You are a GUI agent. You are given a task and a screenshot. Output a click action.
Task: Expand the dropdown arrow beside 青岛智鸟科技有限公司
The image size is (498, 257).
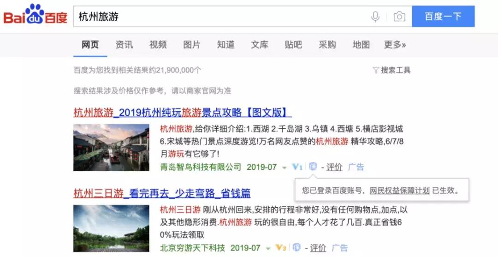(285, 167)
